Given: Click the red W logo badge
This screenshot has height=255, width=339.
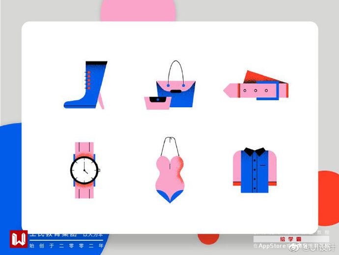Looking at the screenshot, I should point(19,239).
